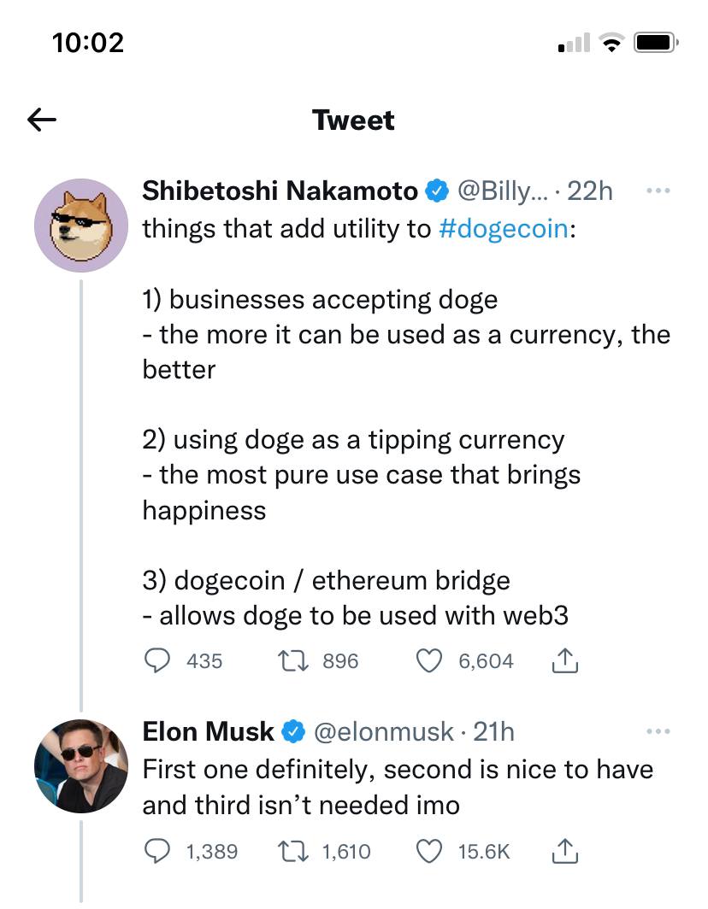
Task: Tap the @elonmusk handle
Action: click(x=384, y=731)
